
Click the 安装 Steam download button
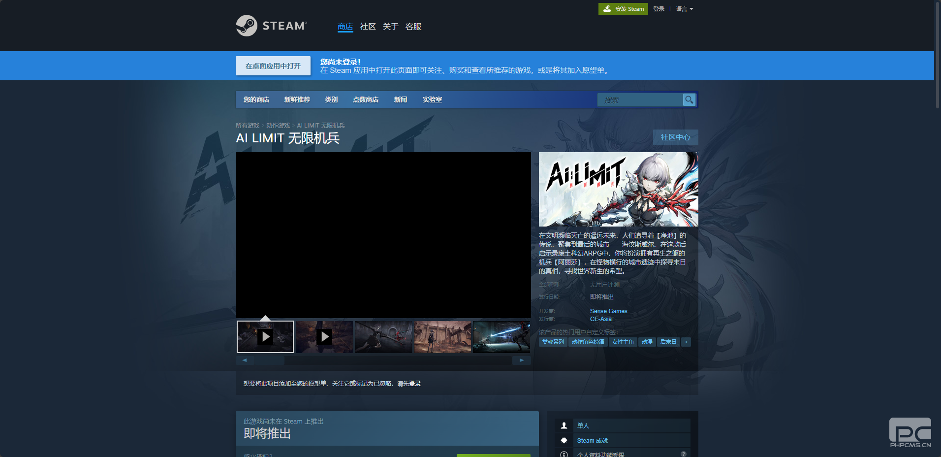pos(623,9)
